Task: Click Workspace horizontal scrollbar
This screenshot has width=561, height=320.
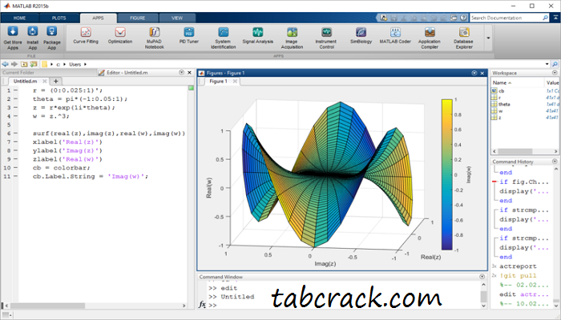Action: coord(515,151)
